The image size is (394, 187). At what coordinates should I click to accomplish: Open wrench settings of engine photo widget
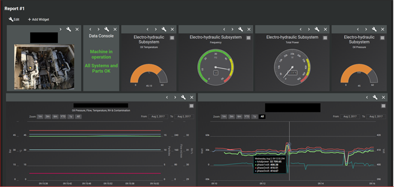pos(68,29)
